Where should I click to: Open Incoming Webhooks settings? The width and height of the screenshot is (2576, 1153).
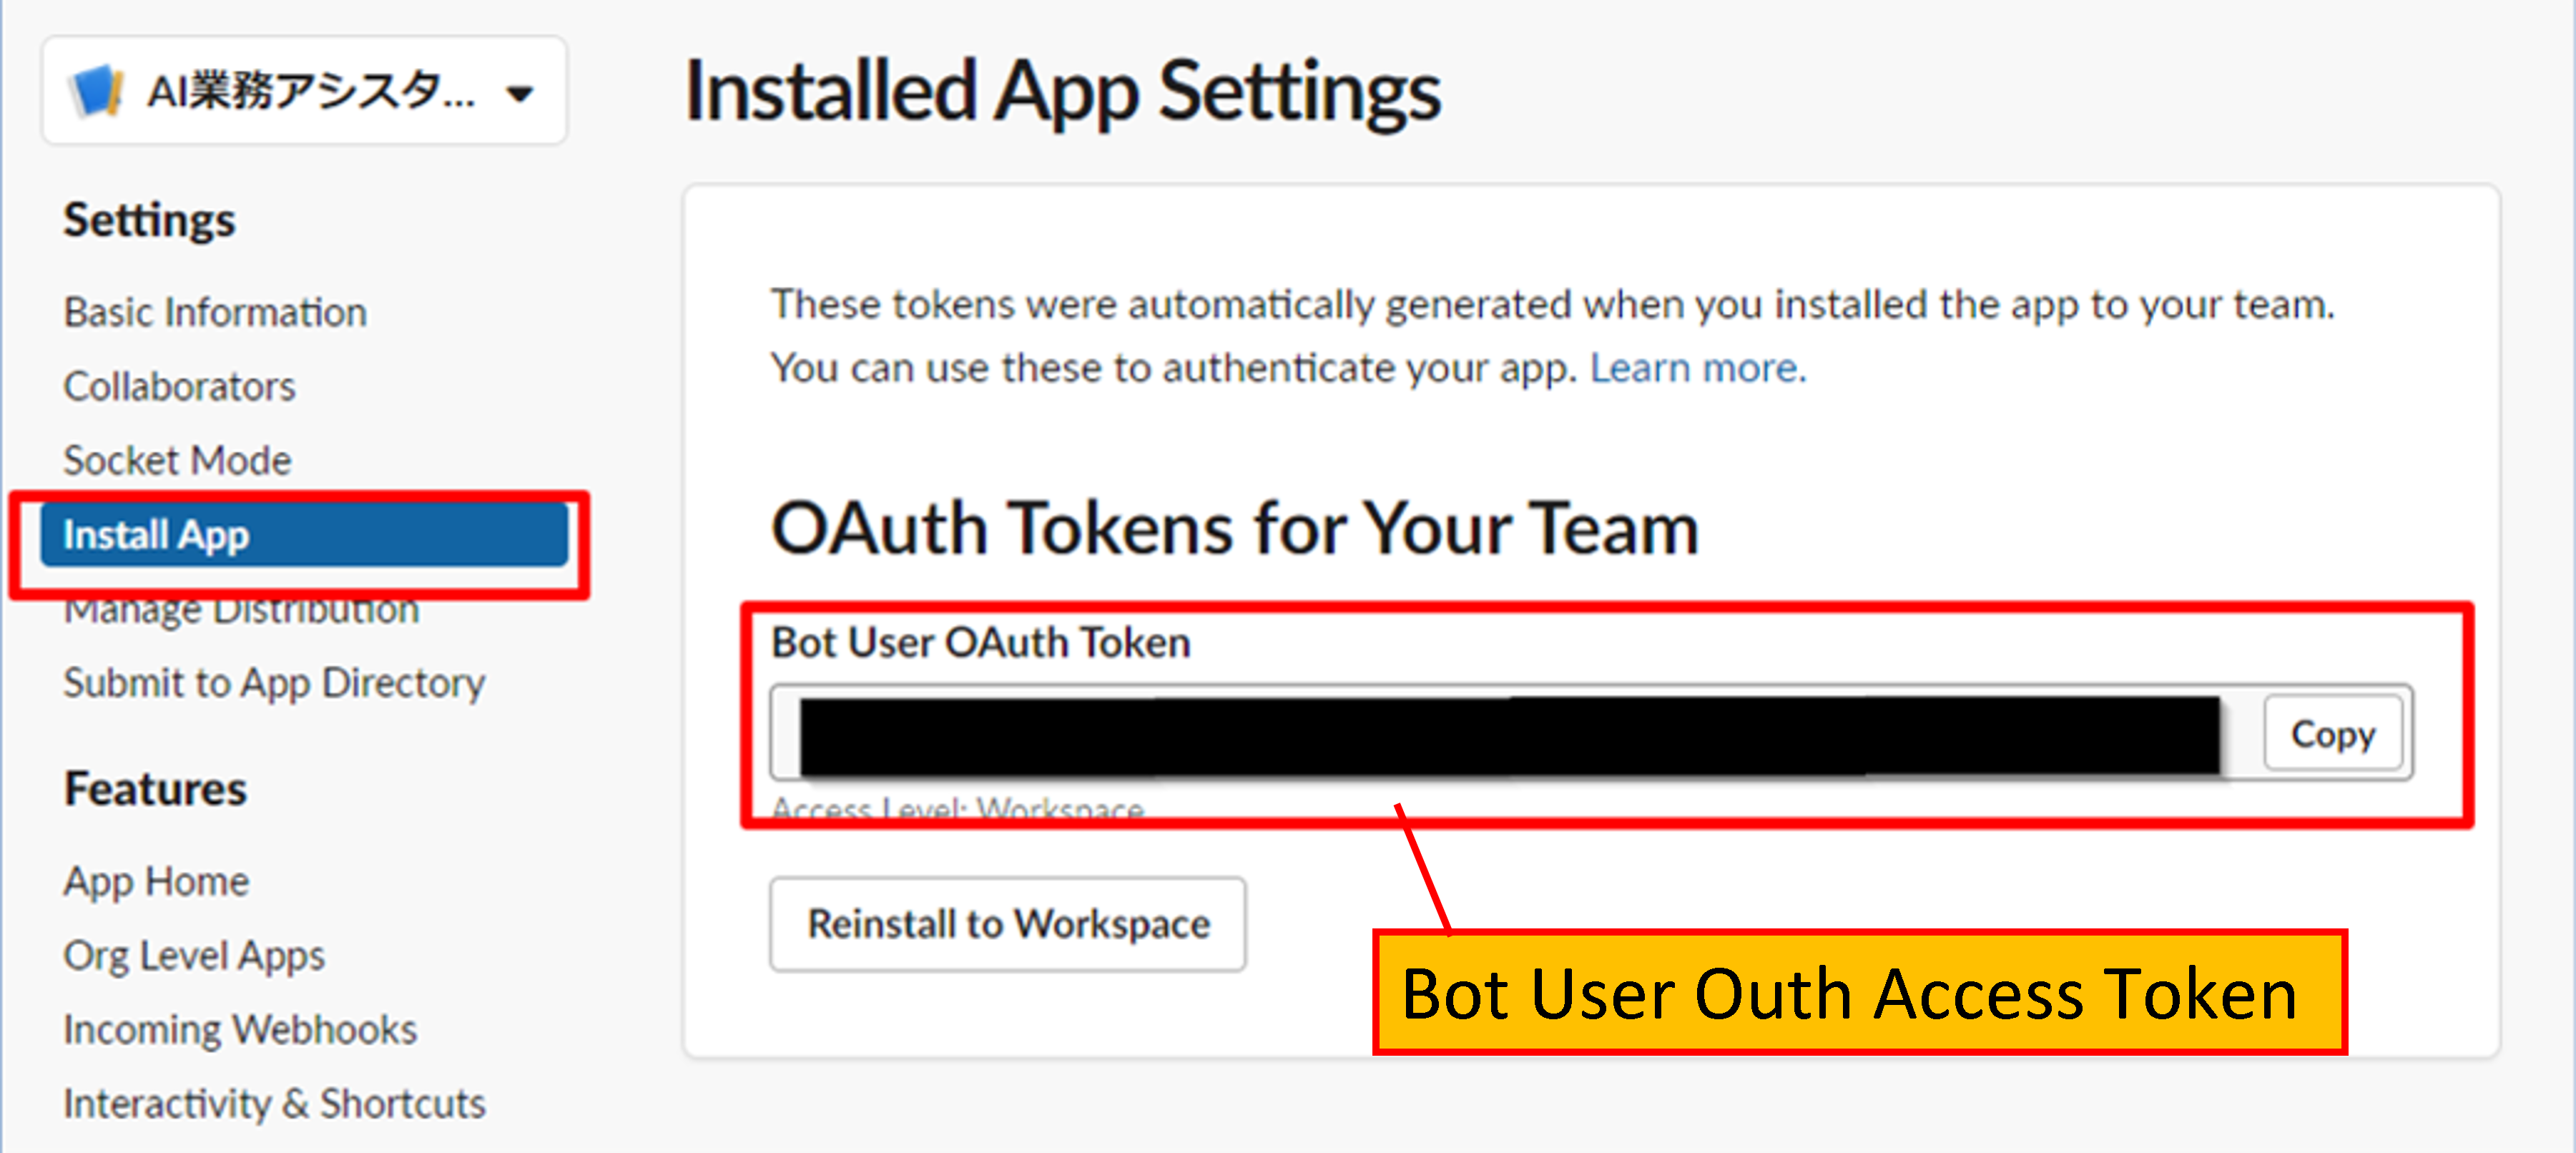click(240, 1029)
